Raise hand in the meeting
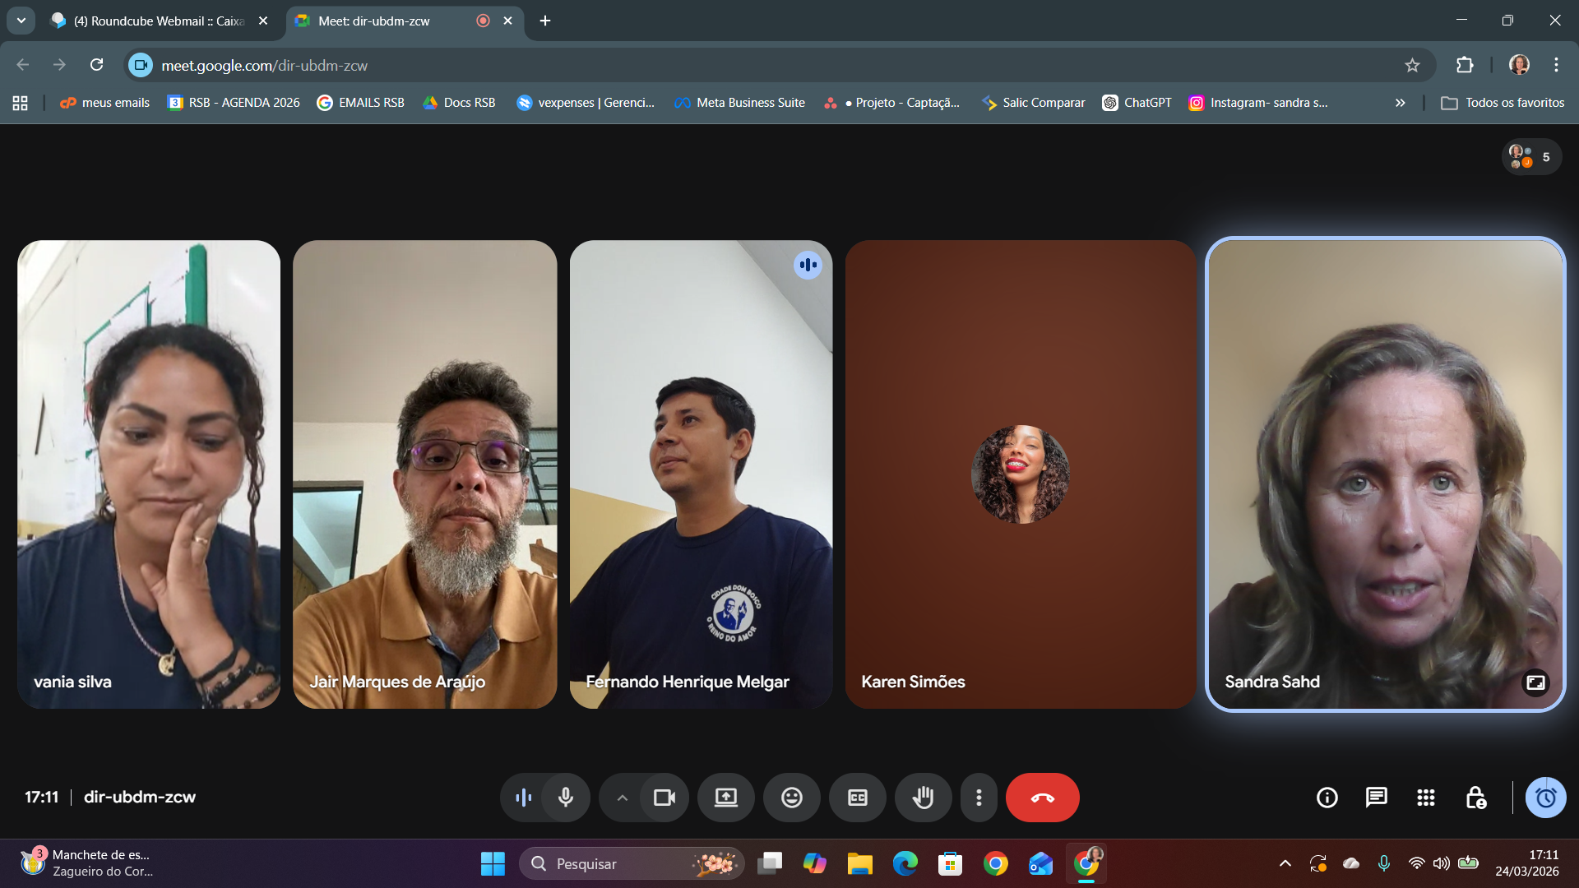 (923, 798)
